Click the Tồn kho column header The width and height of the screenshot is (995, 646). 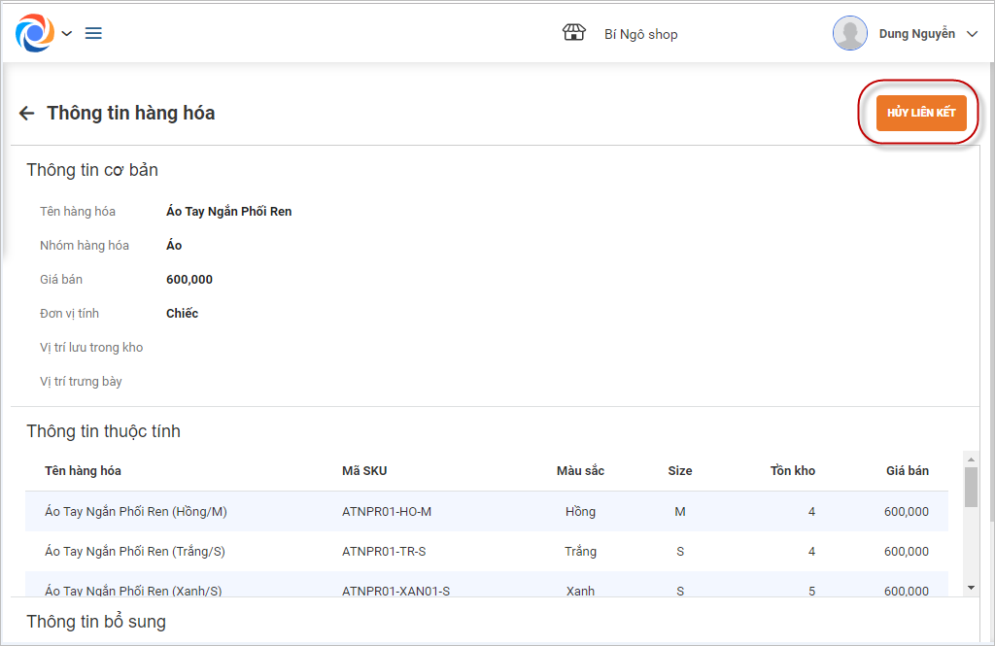792,471
